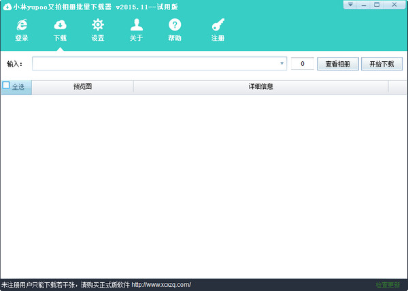Screen dimensions: 408x291
Task: Click the 预览图 column header
Action: [82, 87]
